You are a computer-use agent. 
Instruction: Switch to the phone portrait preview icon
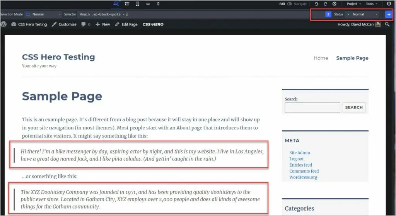point(158,4)
